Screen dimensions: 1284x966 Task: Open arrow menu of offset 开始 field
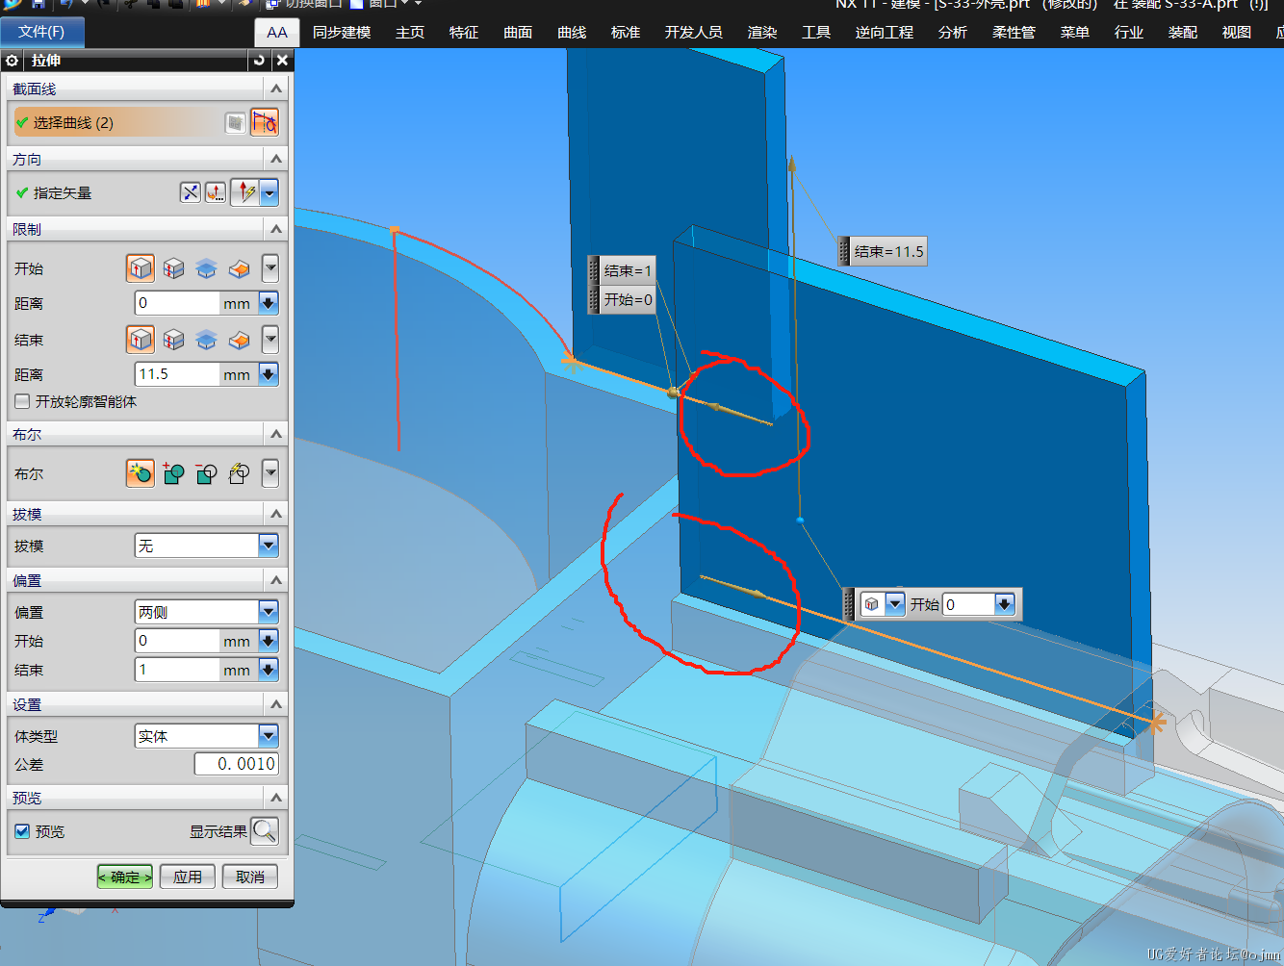pos(269,641)
